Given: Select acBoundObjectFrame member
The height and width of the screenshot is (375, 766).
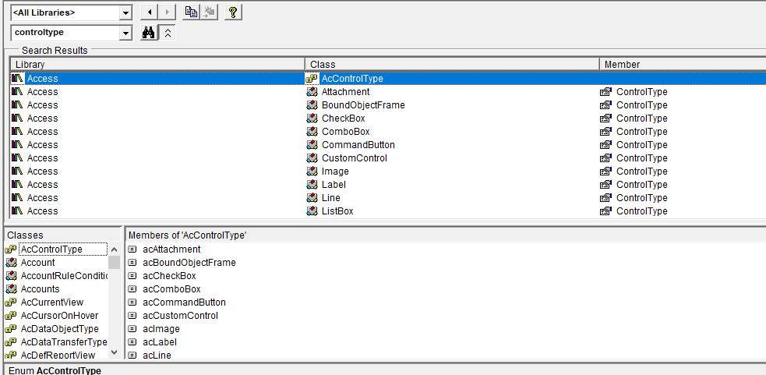Looking at the screenshot, I should point(189,263).
